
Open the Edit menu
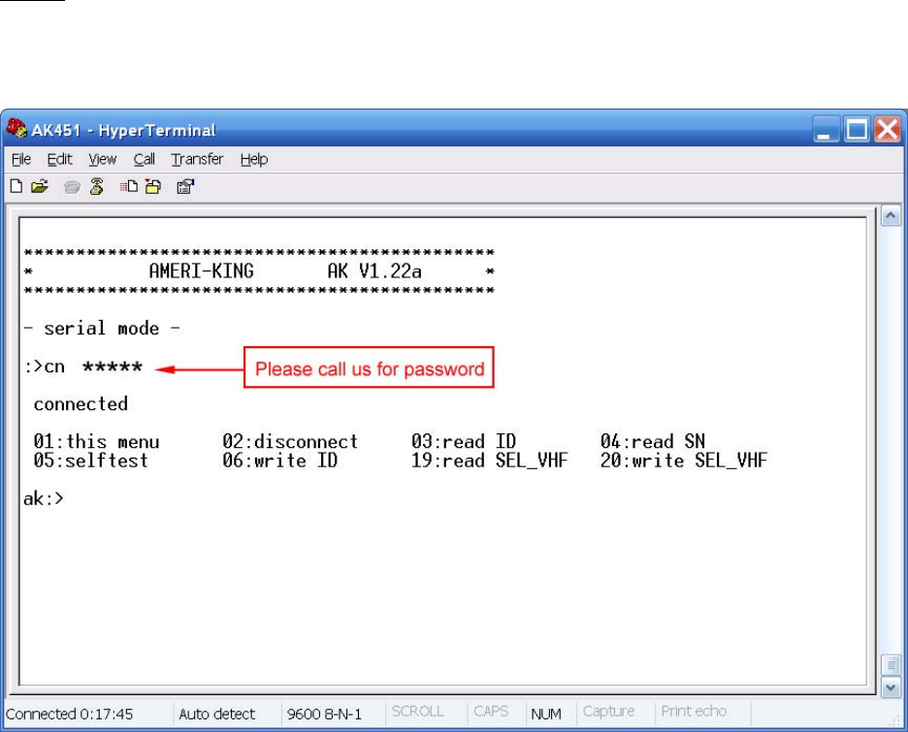(x=59, y=160)
